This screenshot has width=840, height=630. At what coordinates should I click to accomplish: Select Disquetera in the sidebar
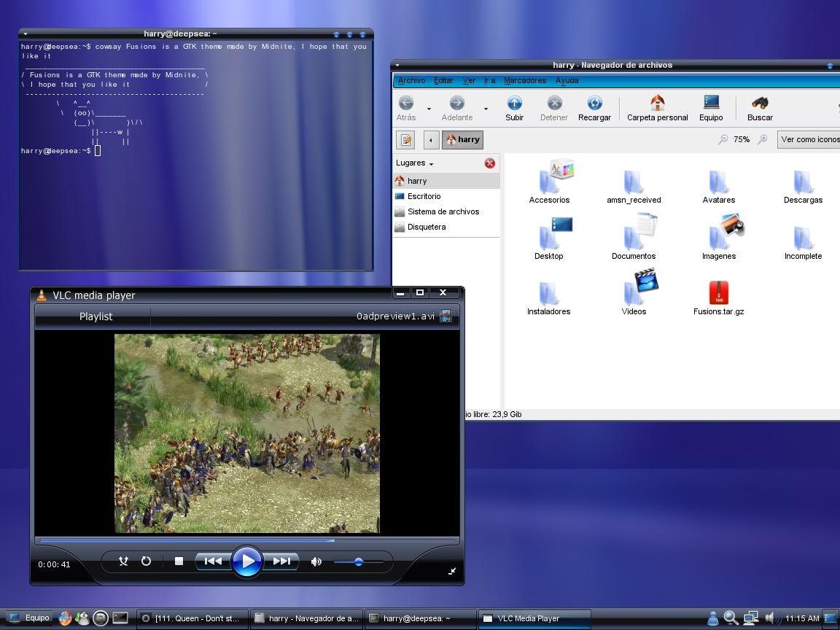(446, 227)
